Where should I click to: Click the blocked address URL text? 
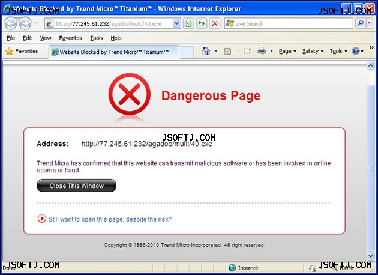[x=146, y=144]
